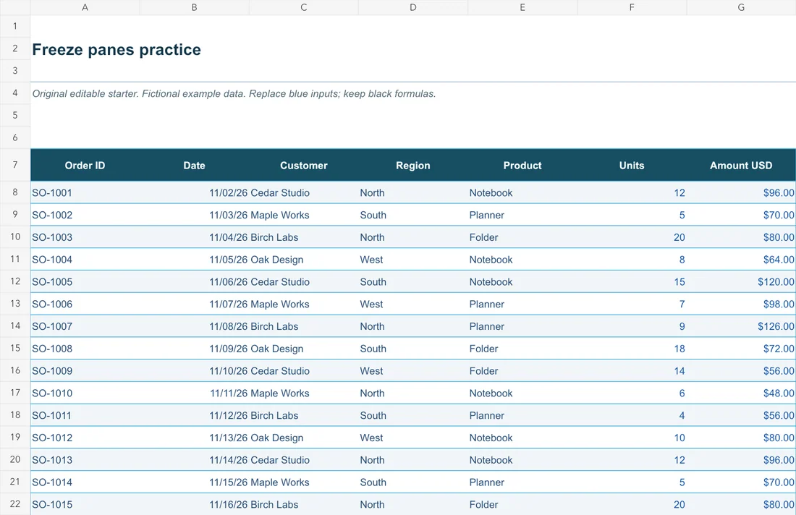Click the date cell 11/14/26

pos(195,460)
